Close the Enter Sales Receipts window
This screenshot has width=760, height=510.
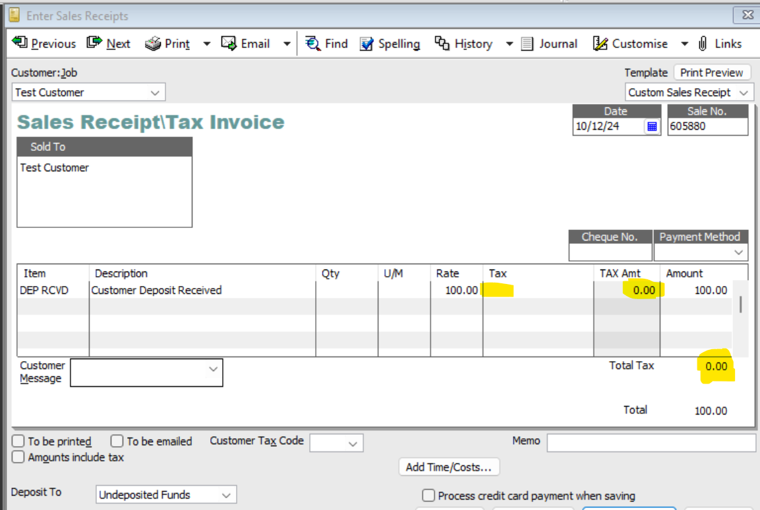point(747,15)
